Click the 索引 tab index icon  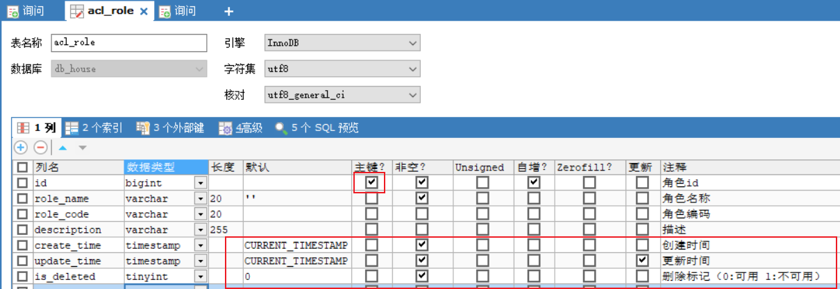pos(72,128)
